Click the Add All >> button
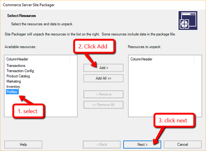Viewport: 206px width, 151px height. point(103,78)
